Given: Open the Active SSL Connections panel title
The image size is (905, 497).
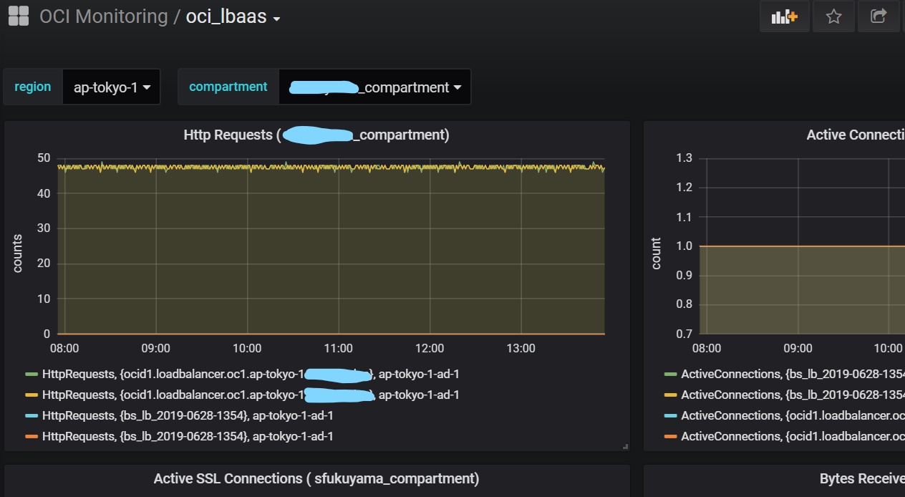Looking at the screenshot, I should [316, 478].
